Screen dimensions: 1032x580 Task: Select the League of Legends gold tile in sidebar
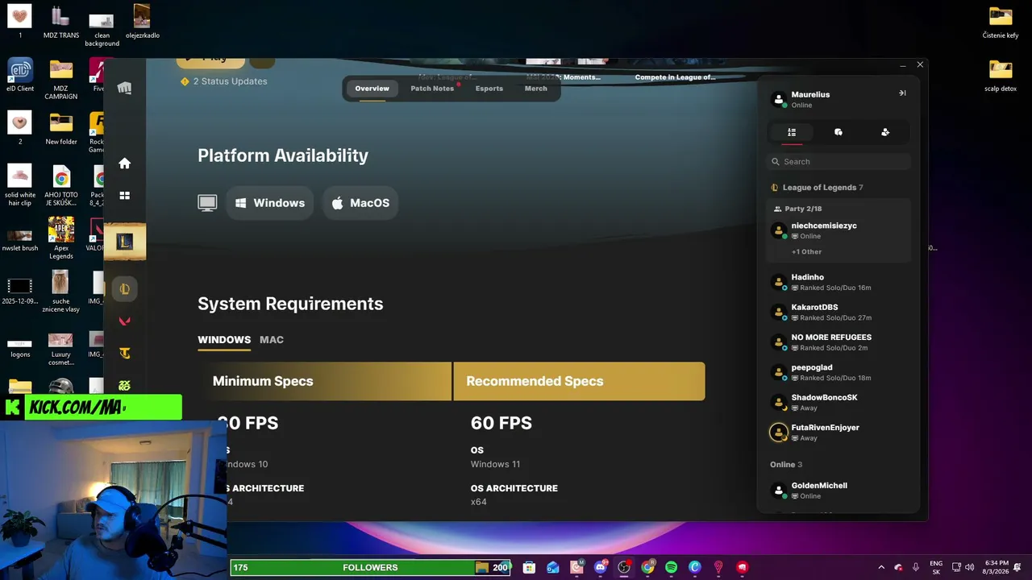coord(125,242)
